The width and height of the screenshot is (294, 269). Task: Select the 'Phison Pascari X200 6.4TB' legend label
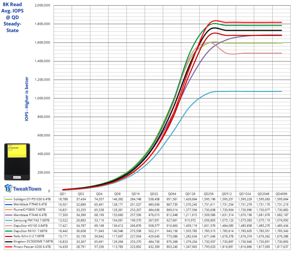pos(32,247)
